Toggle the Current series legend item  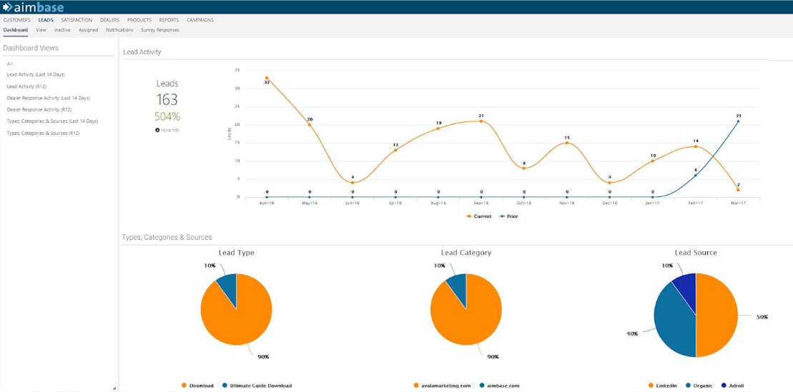478,216
